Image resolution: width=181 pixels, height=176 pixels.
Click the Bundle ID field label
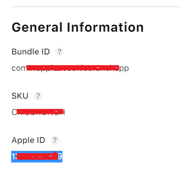(x=31, y=52)
